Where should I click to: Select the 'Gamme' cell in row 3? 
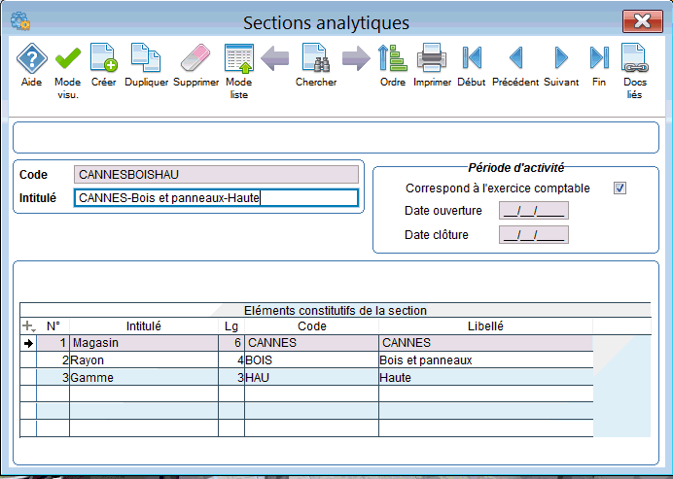coord(144,378)
